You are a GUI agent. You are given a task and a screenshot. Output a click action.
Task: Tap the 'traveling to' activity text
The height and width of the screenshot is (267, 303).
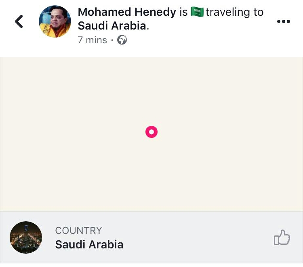pos(234,12)
